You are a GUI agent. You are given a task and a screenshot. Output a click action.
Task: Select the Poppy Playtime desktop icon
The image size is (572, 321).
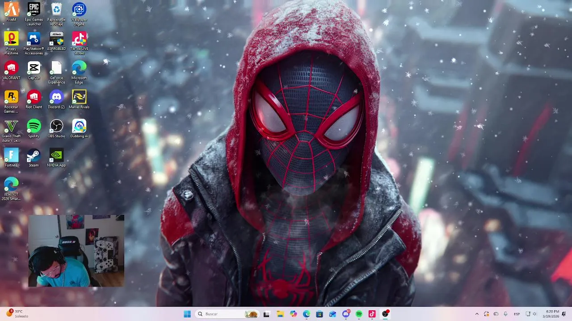tap(11, 43)
